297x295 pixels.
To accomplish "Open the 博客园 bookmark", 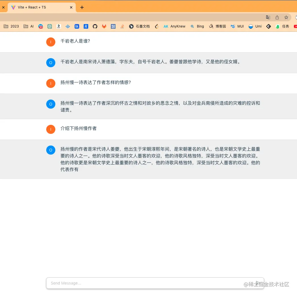I will click(217, 26).
